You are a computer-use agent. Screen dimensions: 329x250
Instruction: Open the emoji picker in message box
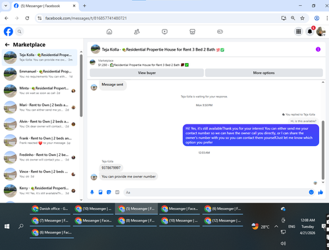(x=311, y=192)
